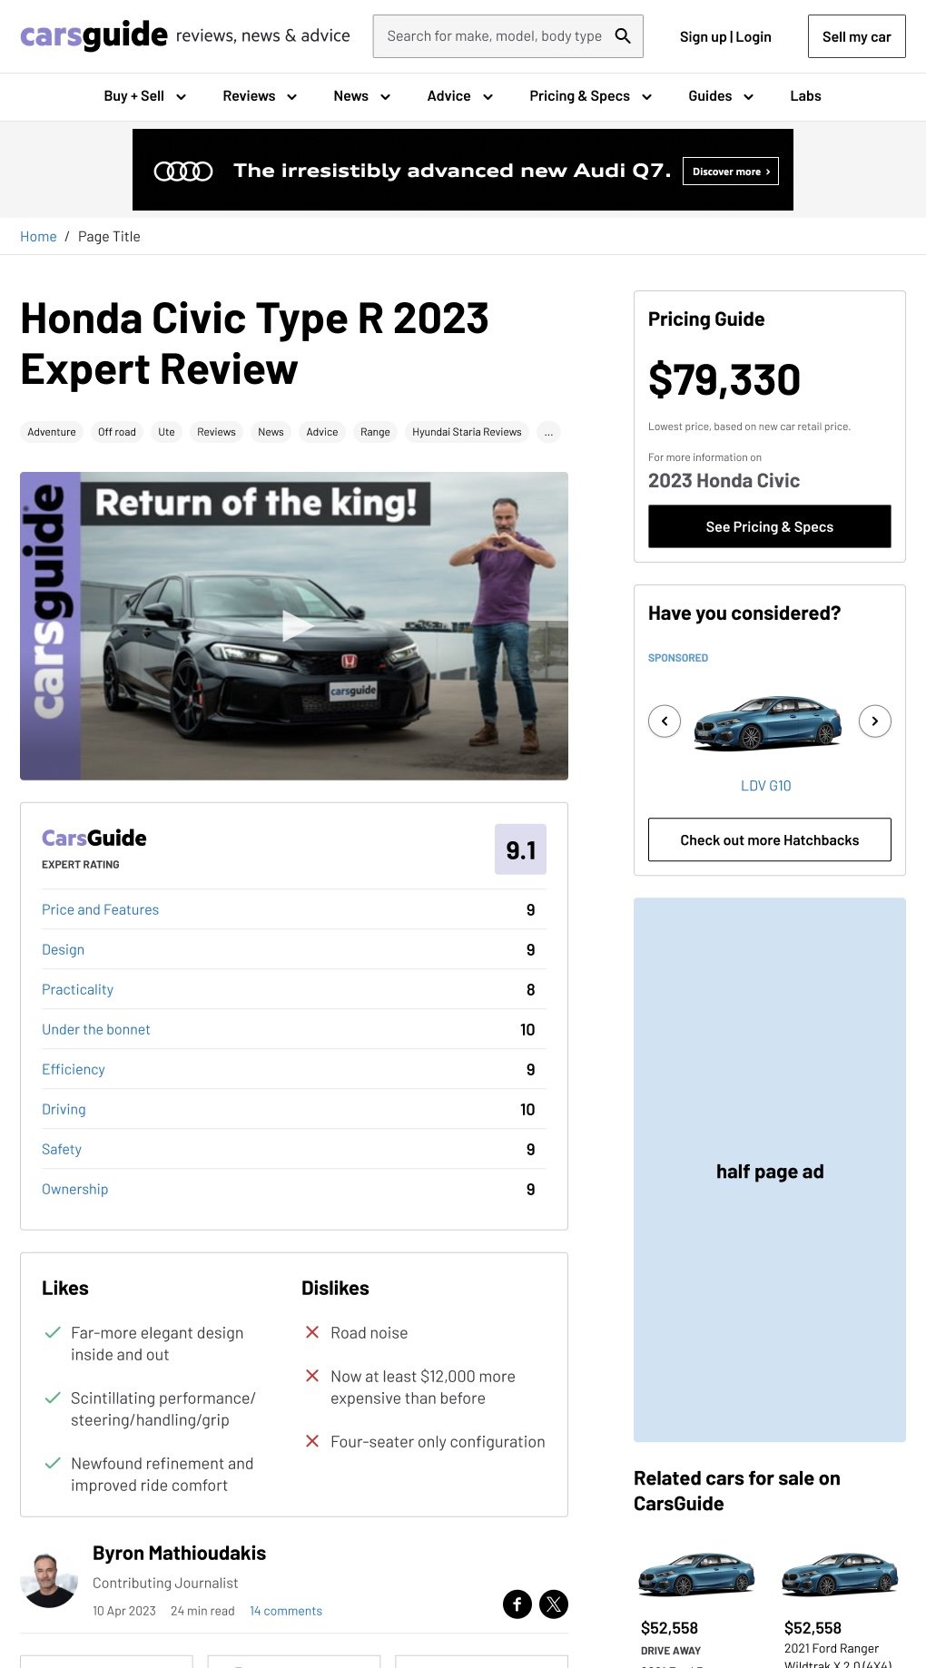Open the 14 comments link

click(286, 1611)
